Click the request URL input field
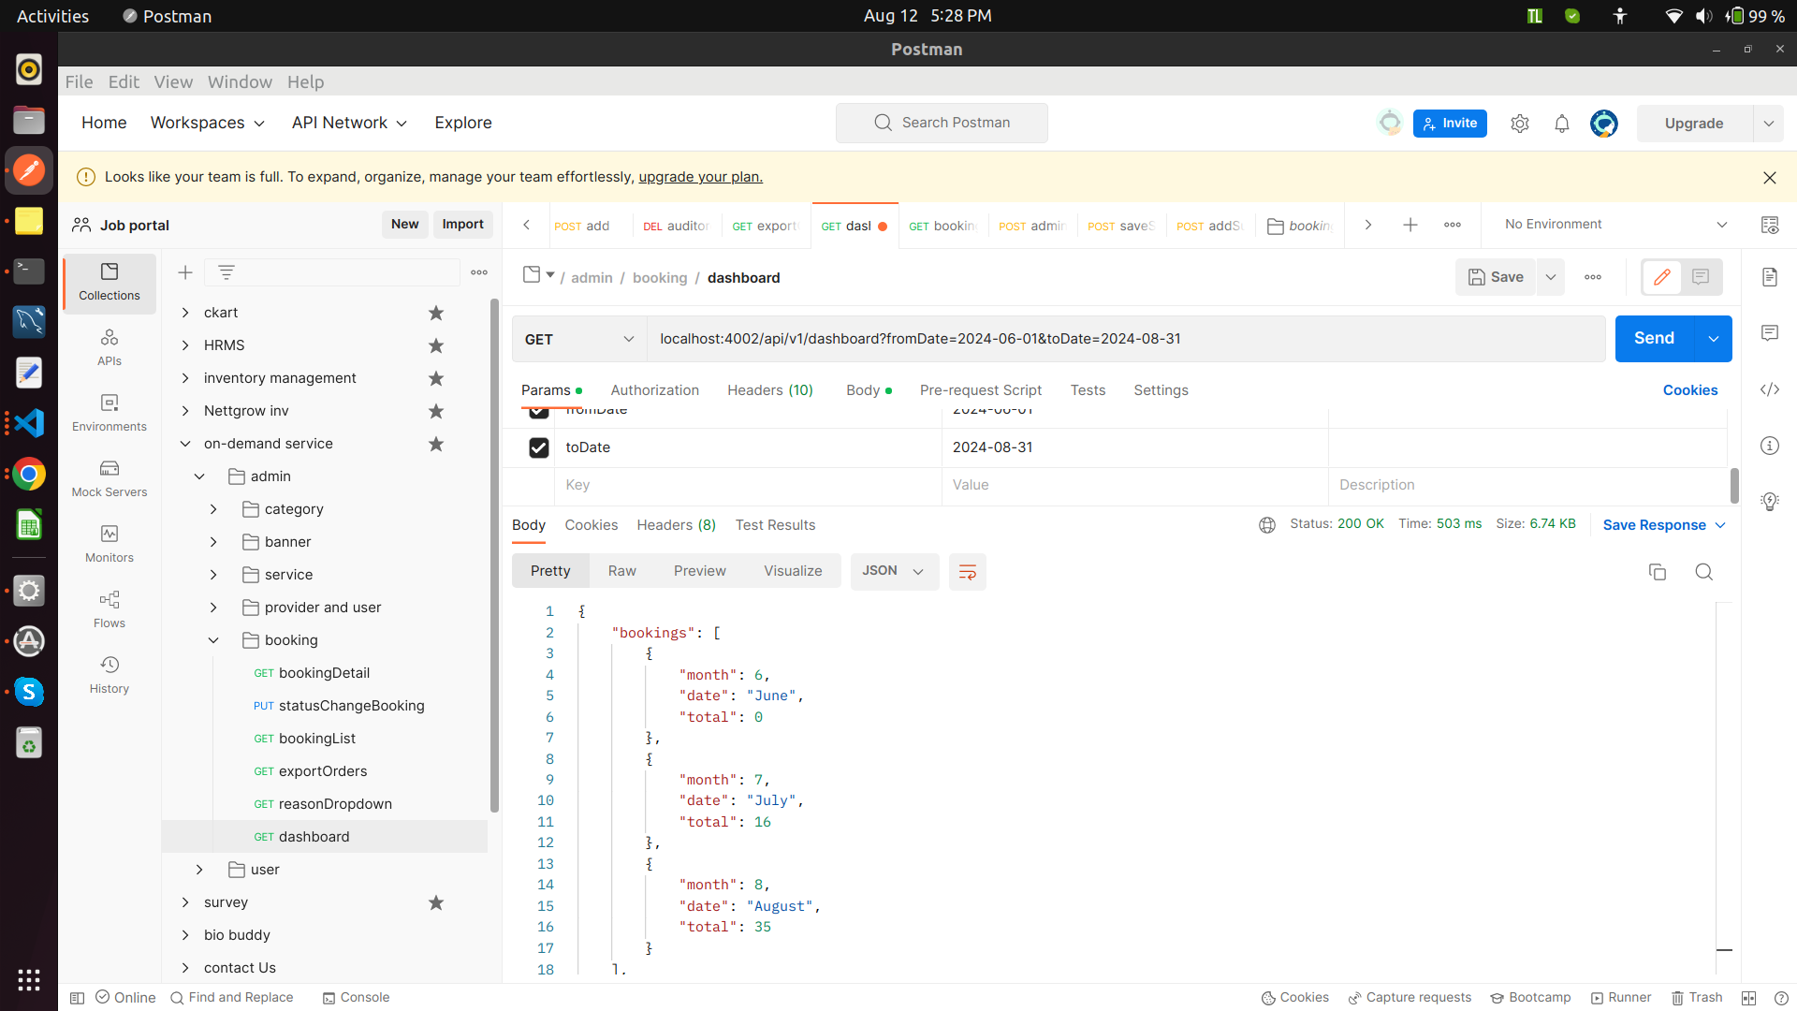Image resolution: width=1797 pixels, height=1011 pixels. [x=1123, y=339]
